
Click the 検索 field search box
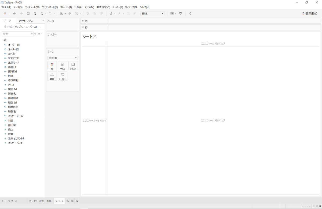(x=16, y=34)
